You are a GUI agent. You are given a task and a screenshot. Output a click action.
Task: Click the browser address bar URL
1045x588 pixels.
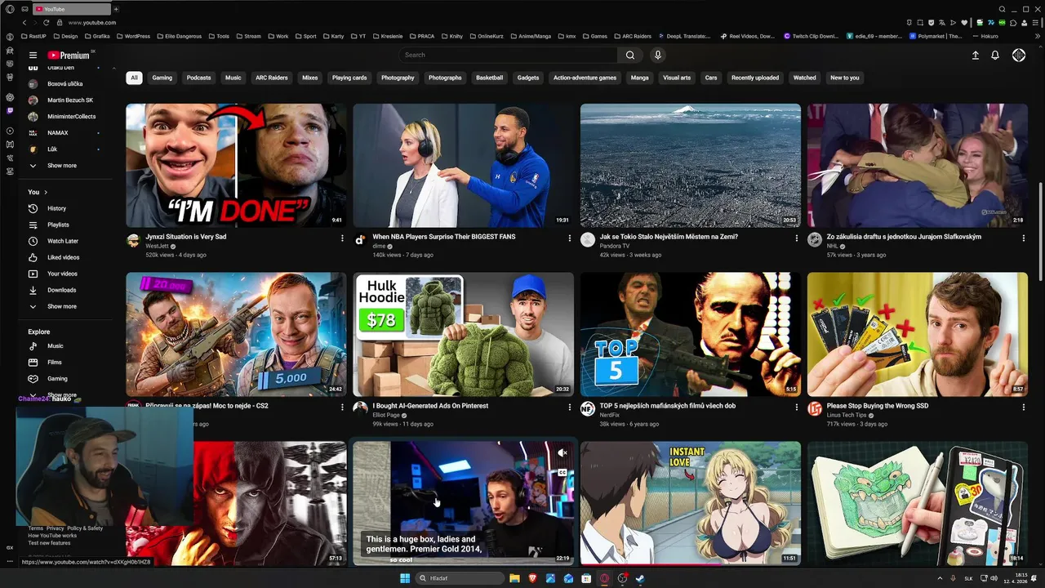[x=92, y=22]
